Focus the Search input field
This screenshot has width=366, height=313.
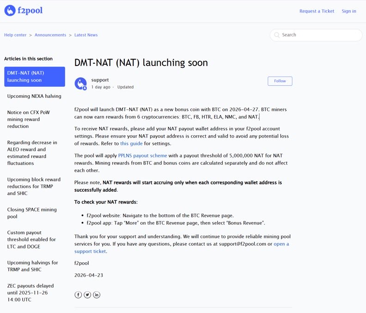[316, 35]
